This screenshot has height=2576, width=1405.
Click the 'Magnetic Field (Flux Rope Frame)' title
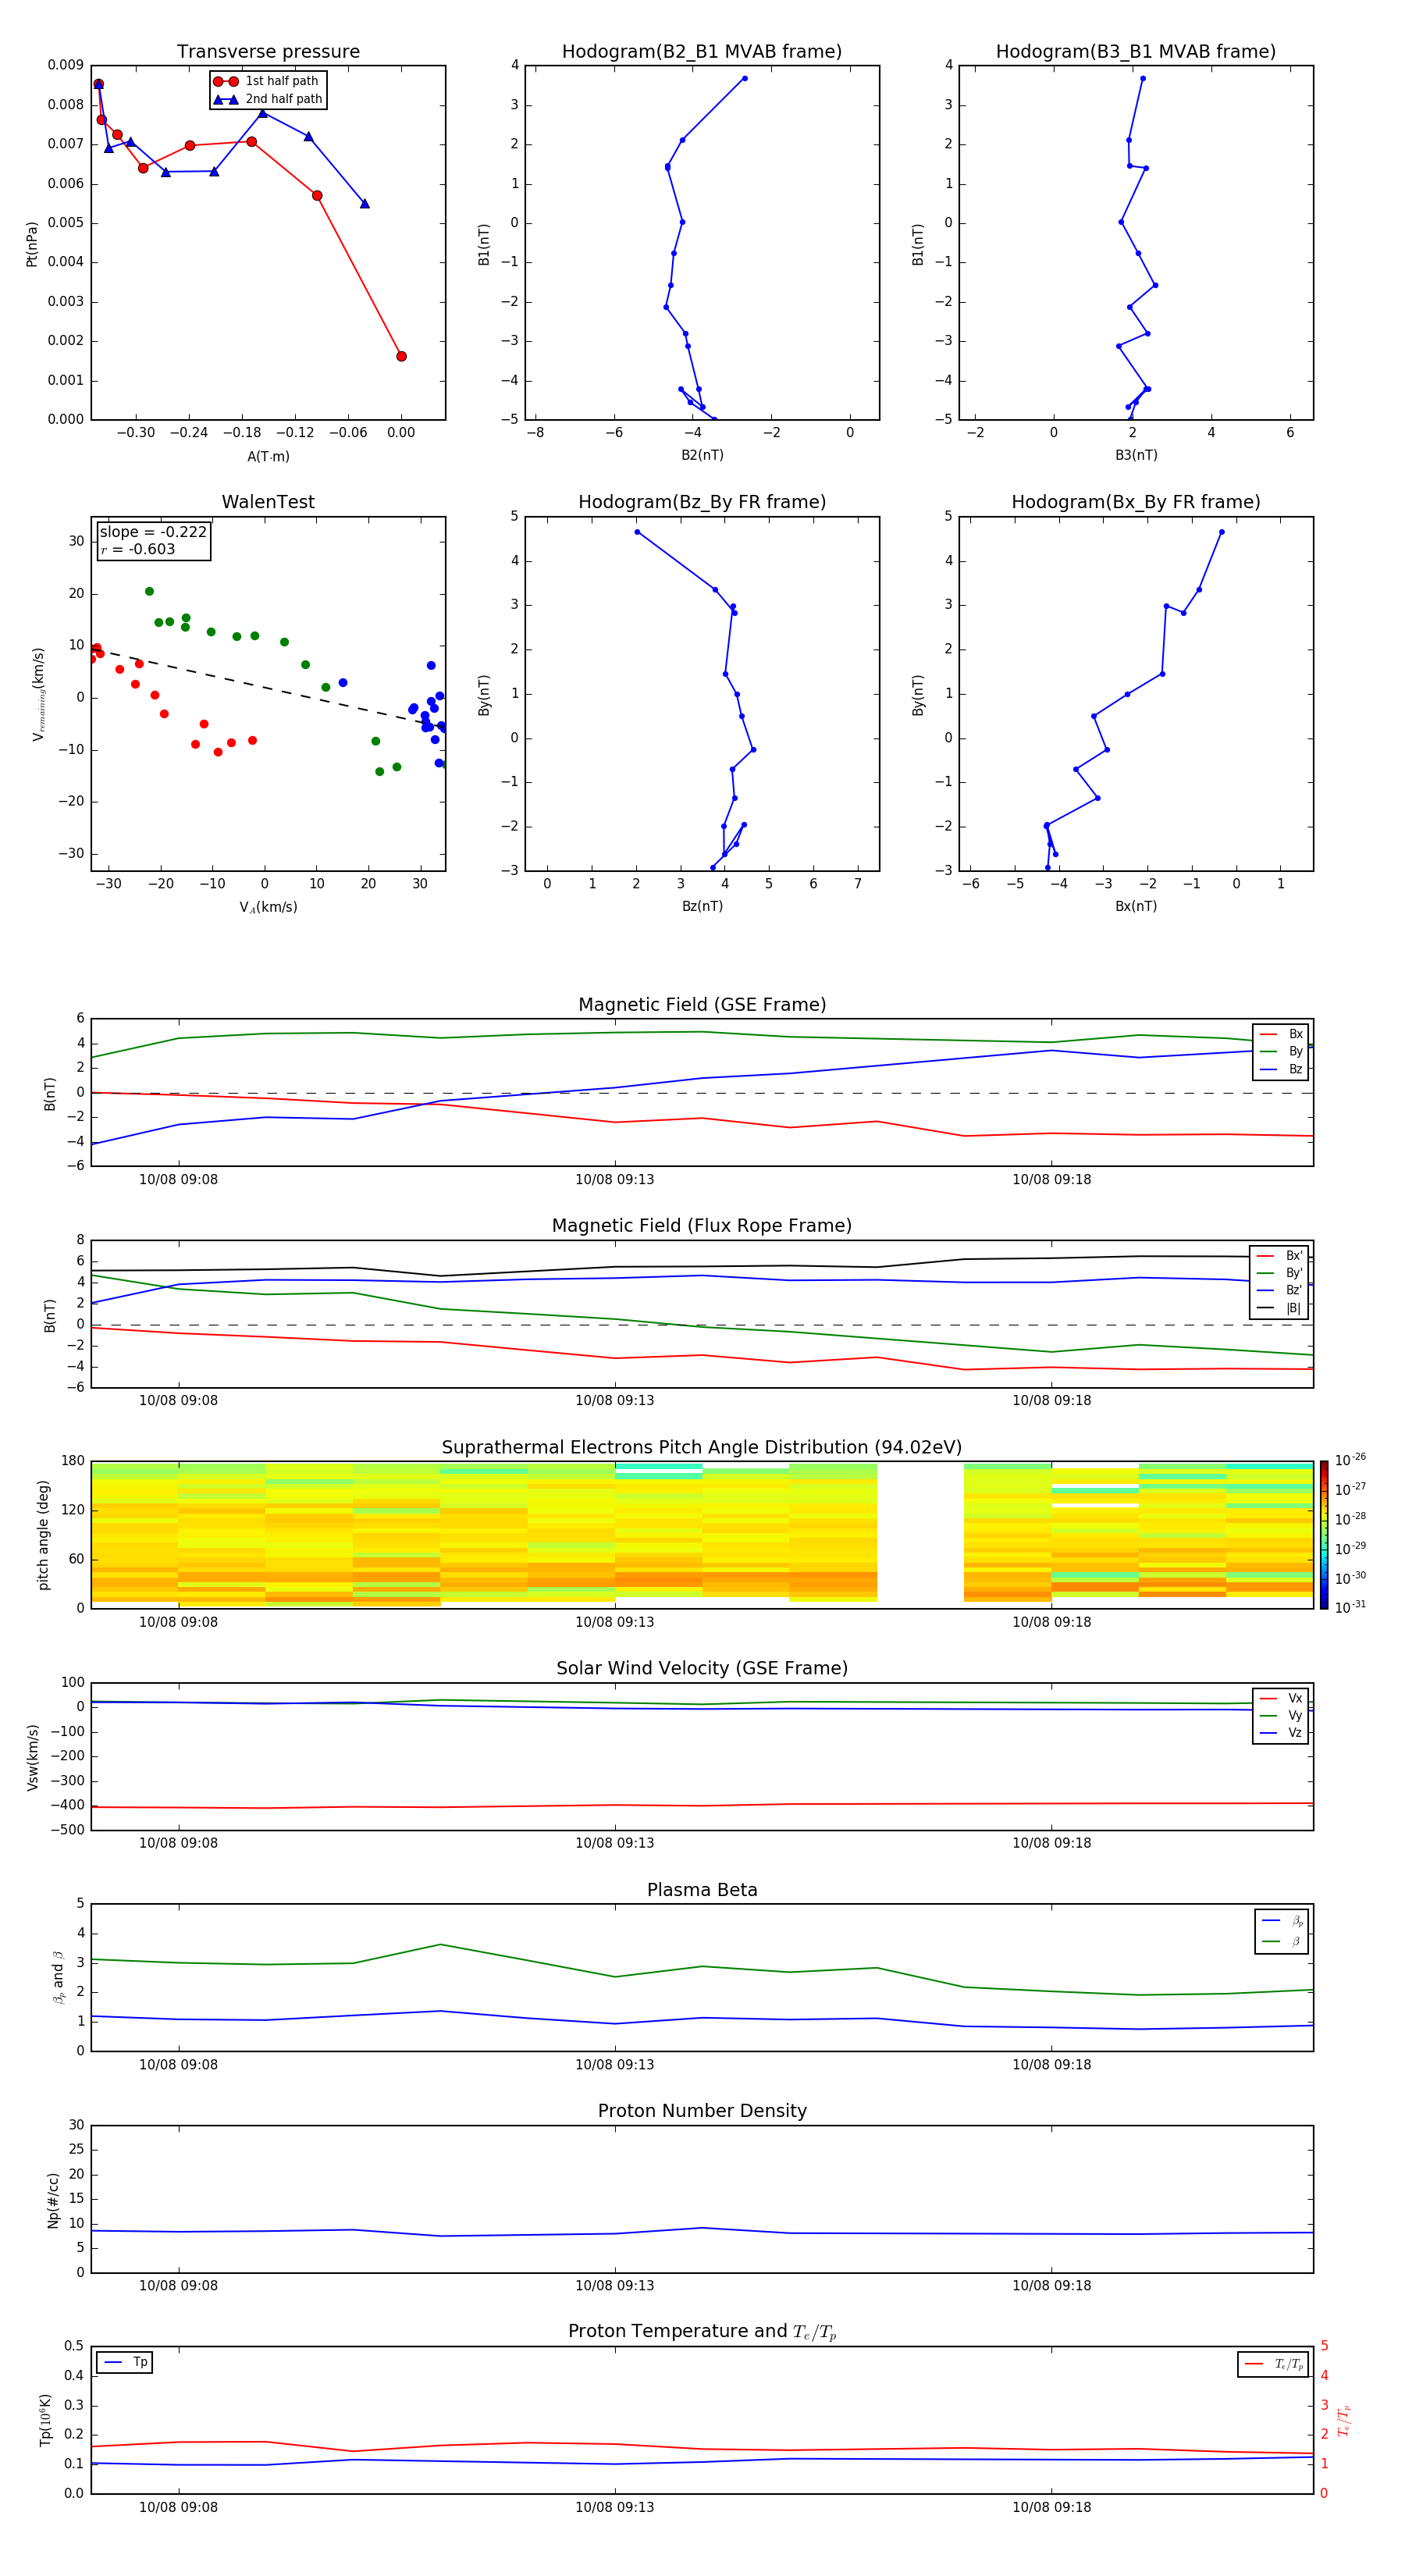pyautogui.click(x=702, y=1226)
